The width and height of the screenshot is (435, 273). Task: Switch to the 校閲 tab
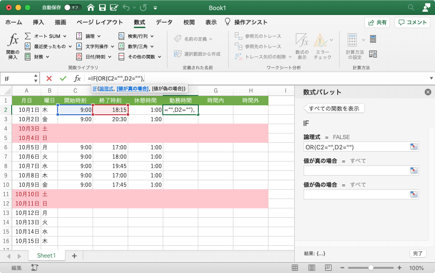pyautogui.click(x=189, y=22)
